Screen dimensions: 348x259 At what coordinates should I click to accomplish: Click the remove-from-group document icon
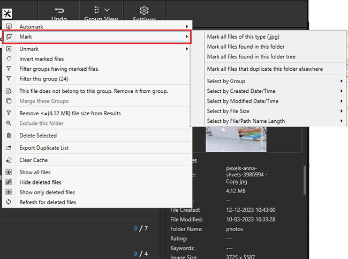click(x=9, y=91)
